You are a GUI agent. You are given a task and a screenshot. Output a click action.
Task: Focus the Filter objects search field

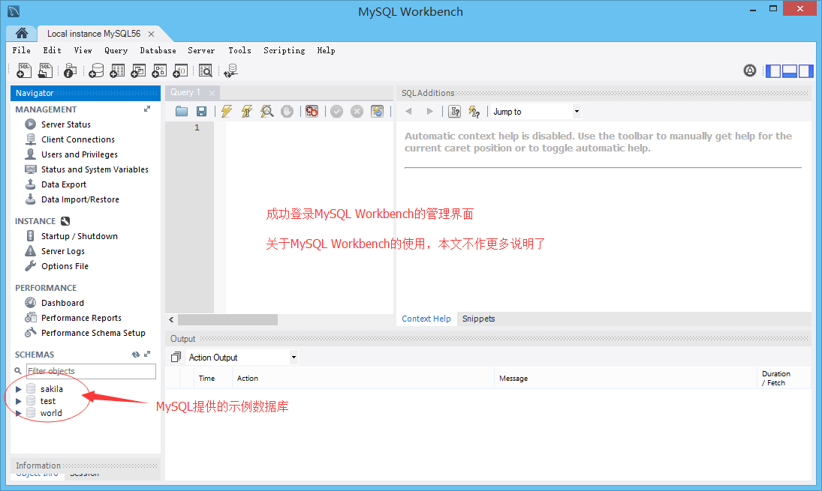(x=91, y=371)
